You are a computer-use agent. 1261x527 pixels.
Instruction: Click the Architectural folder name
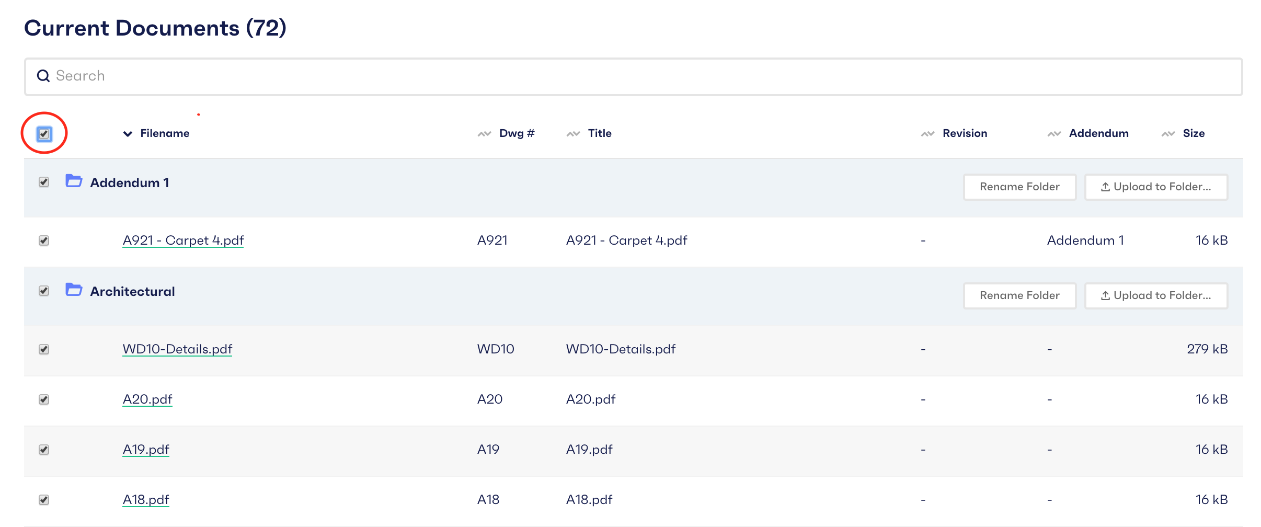[132, 292]
